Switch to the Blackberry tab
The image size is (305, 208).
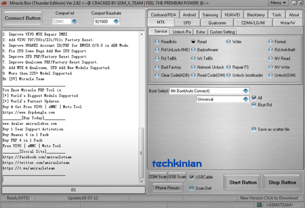[256, 15]
